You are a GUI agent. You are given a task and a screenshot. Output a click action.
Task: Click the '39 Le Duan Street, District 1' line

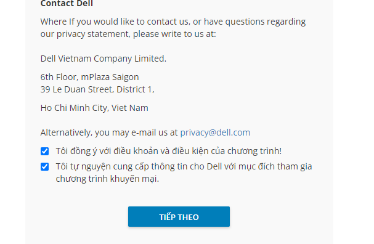tap(97, 89)
